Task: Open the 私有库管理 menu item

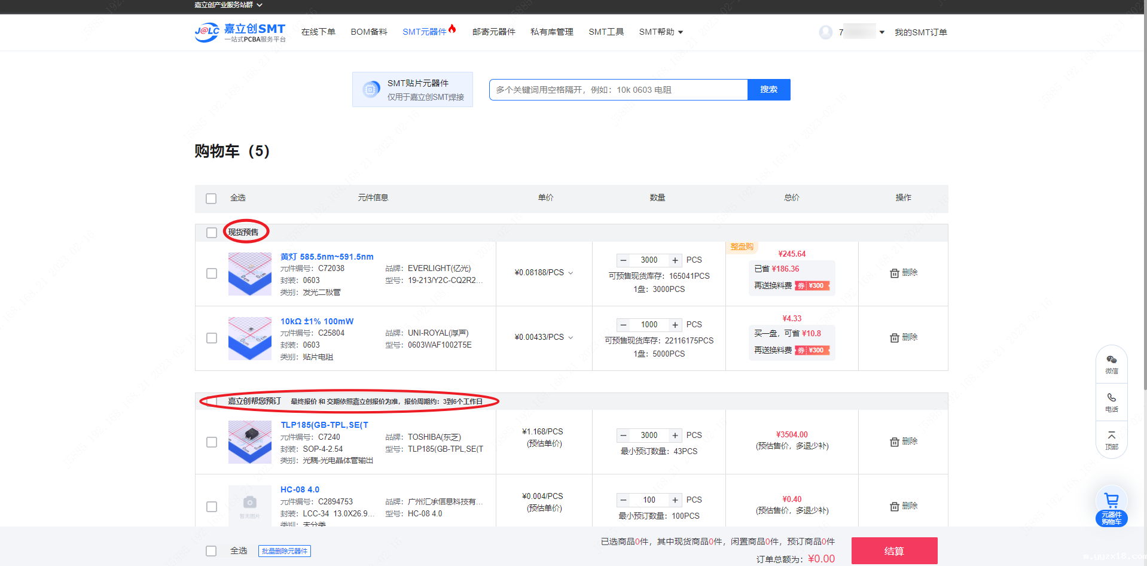Action: [x=551, y=32]
